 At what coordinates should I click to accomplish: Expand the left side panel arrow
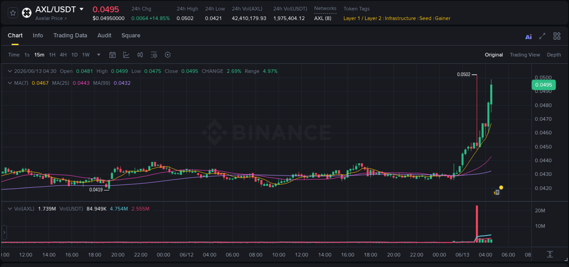(4, 232)
